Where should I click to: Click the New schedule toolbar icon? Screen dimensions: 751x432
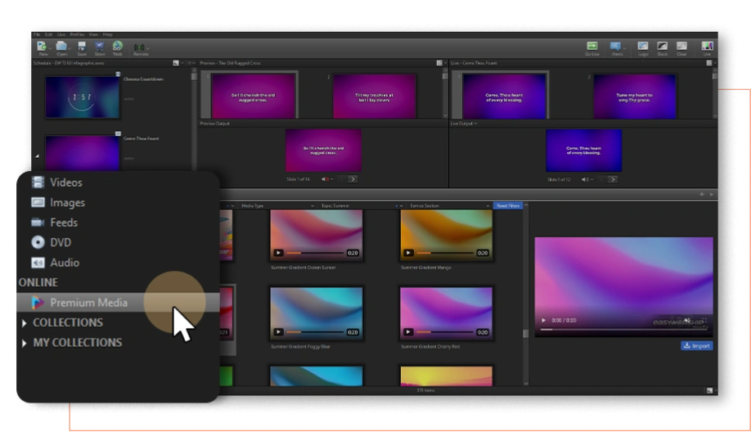tap(43, 47)
